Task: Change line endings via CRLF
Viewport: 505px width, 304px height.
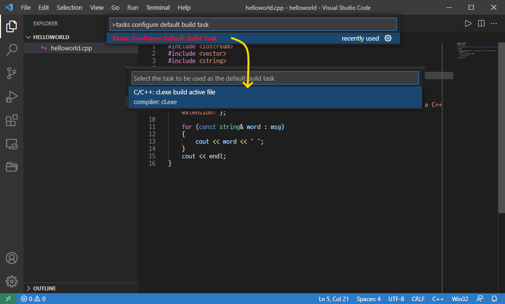Action: (x=417, y=299)
